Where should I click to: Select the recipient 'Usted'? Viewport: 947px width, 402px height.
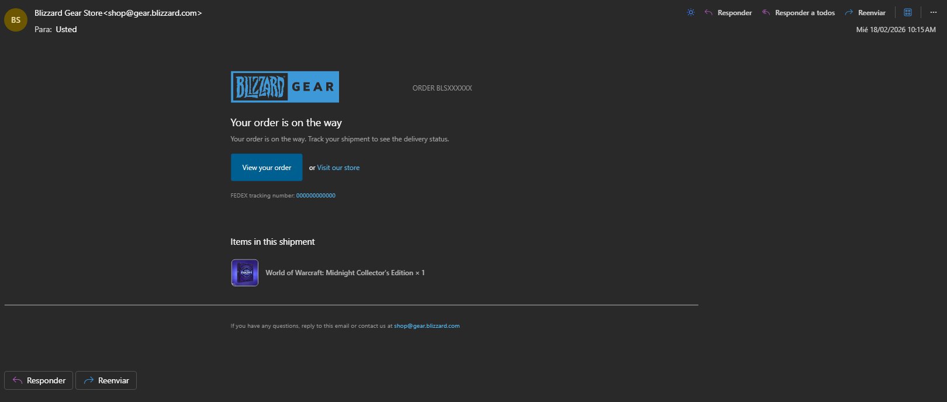(66, 29)
